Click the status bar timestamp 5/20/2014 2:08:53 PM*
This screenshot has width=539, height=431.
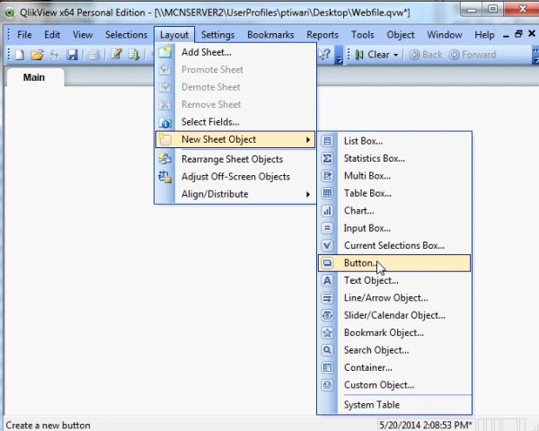coord(425,425)
